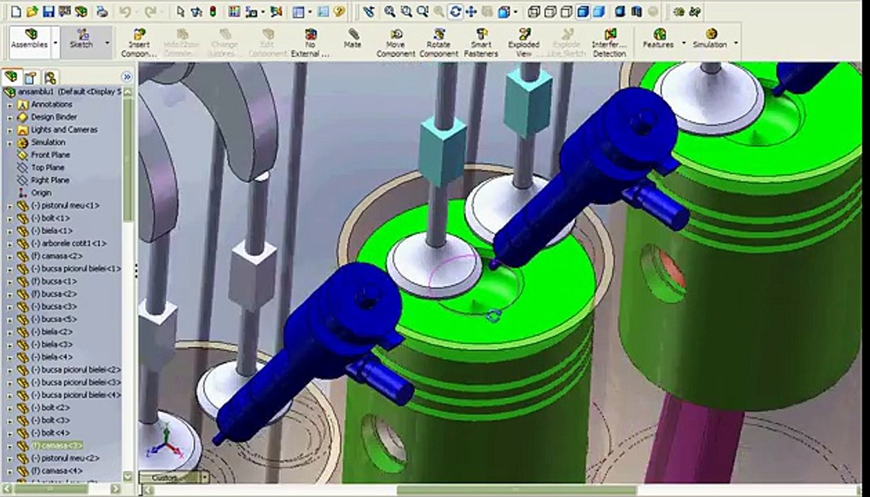Select Top Plane in the tree
This screenshot has width=870, height=497.
(x=47, y=168)
